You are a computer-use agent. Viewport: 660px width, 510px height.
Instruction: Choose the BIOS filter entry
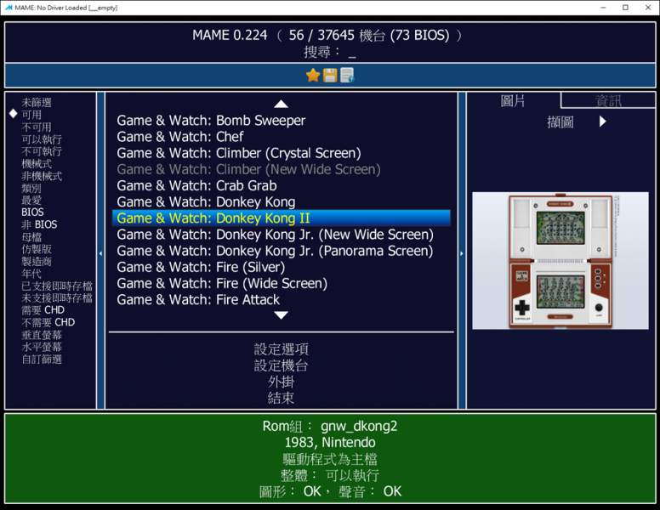pyautogui.click(x=32, y=212)
